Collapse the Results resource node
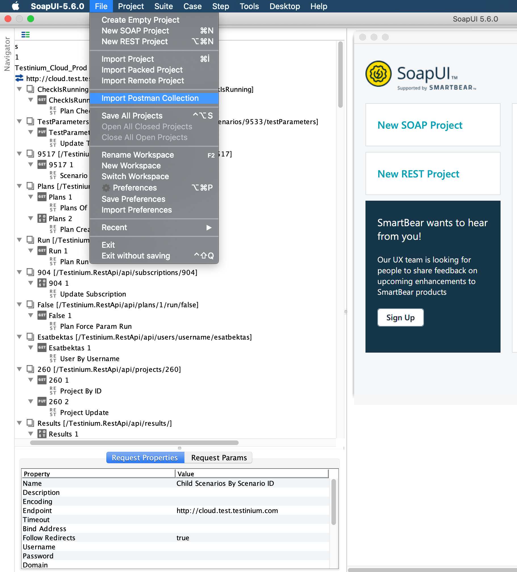The image size is (517, 572). click(x=19, y=423)
